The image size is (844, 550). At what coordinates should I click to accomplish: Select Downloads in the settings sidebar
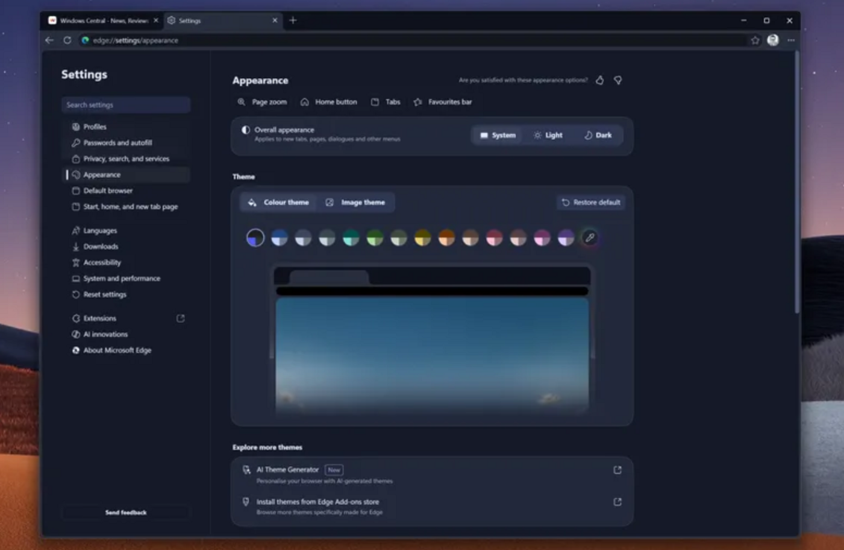coord(101,246)
